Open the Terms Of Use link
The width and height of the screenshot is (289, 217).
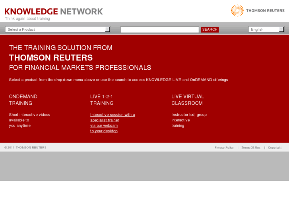(x=251, y=148)
